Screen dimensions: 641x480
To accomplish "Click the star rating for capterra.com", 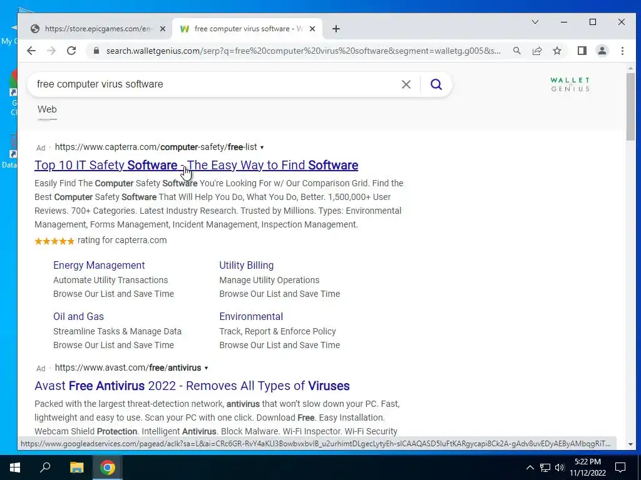I will [x=54, y=241].
